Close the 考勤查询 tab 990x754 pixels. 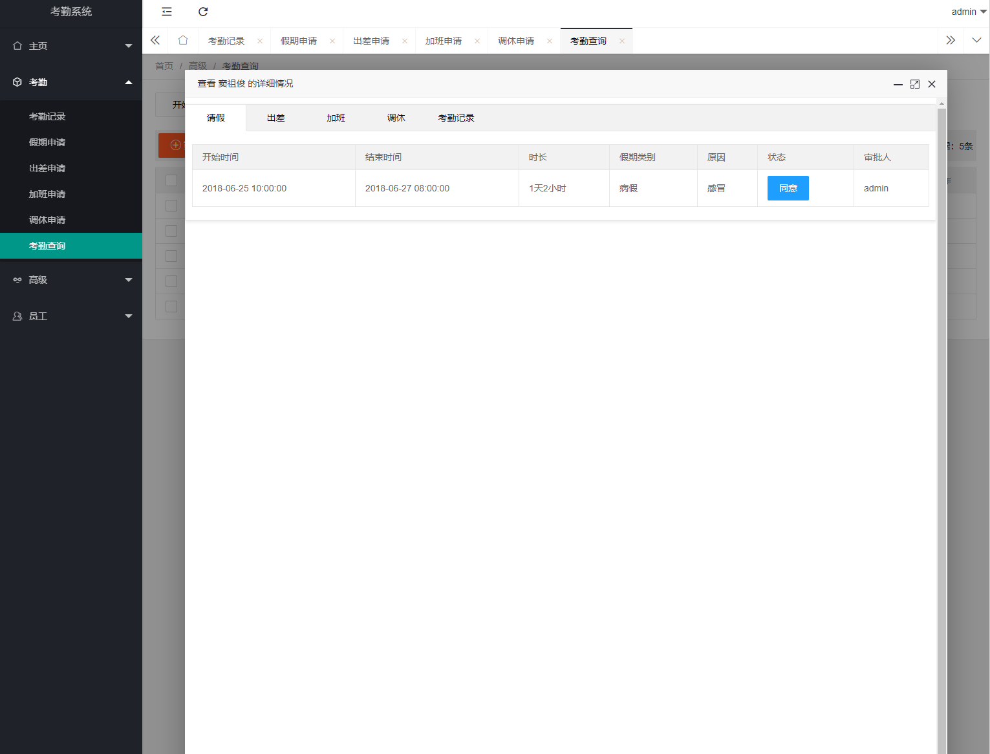point(622,41)
